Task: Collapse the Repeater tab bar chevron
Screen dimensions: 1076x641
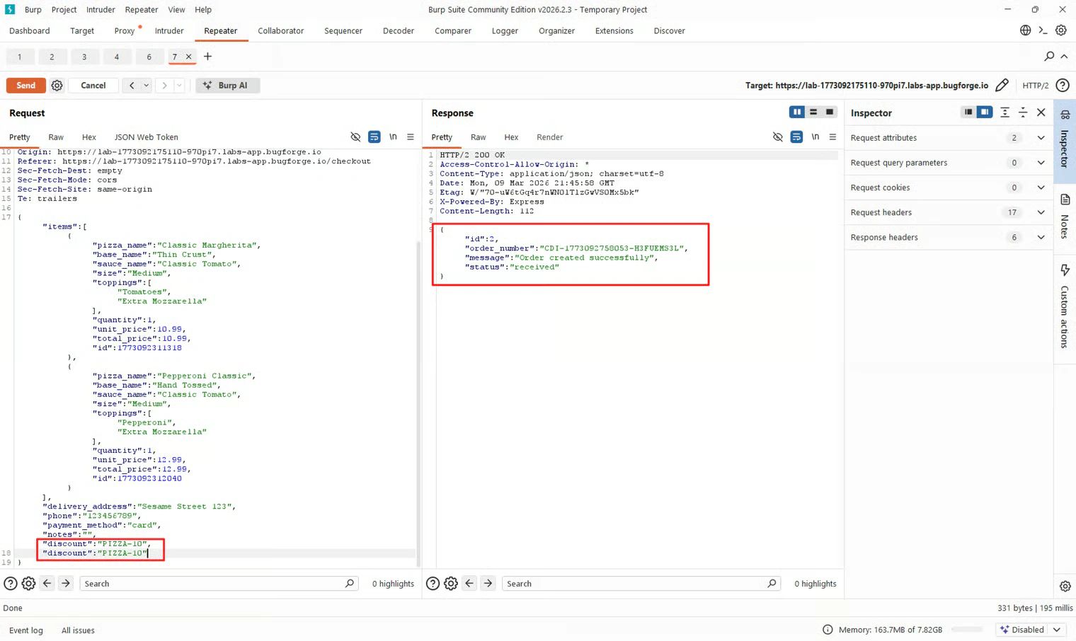Action: coord(1064,57)
